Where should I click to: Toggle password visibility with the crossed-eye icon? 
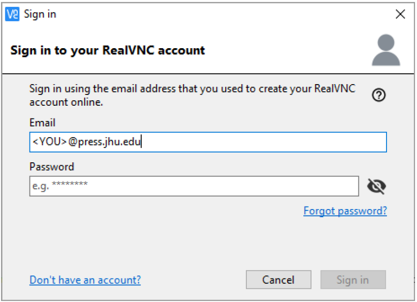[376, 186]
